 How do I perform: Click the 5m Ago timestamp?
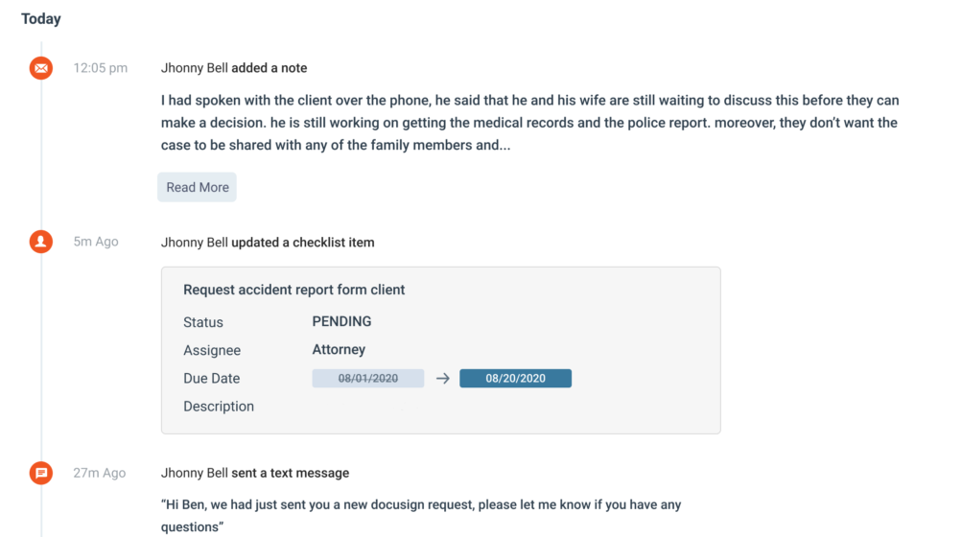click(96, 242)
